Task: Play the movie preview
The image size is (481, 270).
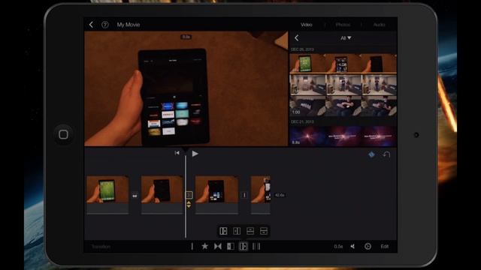Action: pyautogui.click(x=195, y=153)
